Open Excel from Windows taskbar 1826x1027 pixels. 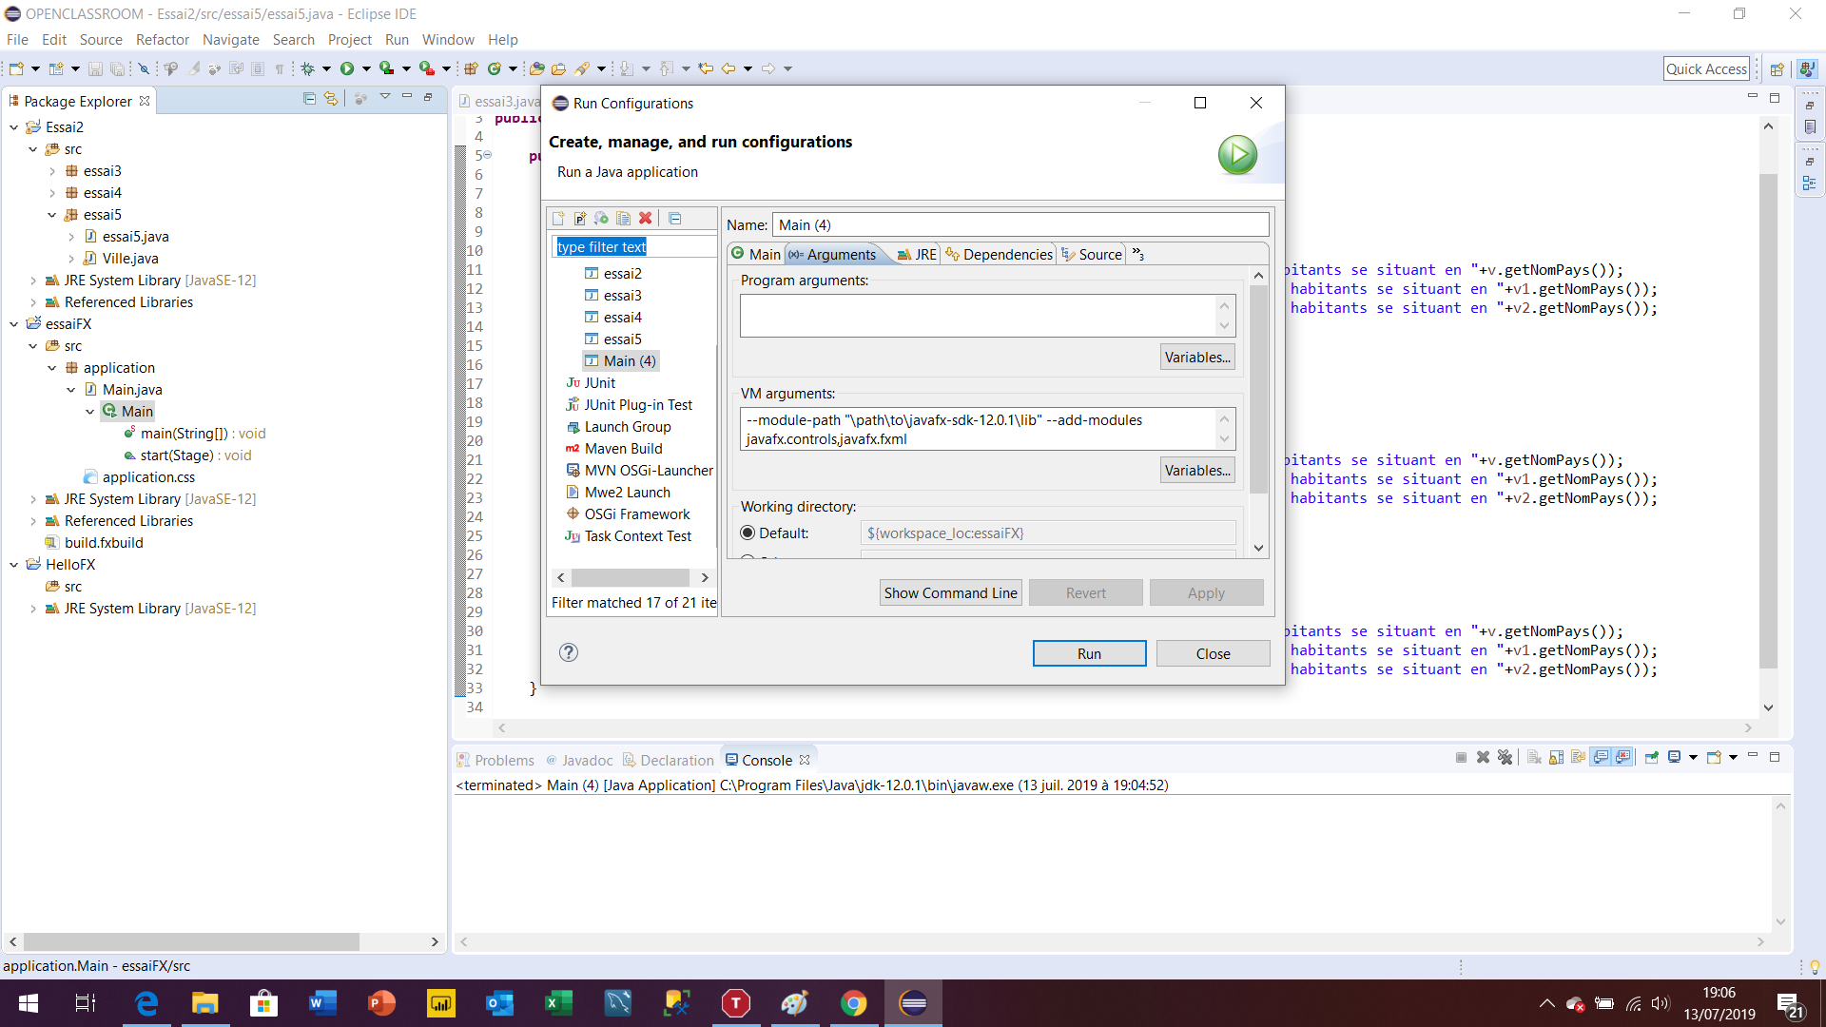click(x=559, y=1003)
